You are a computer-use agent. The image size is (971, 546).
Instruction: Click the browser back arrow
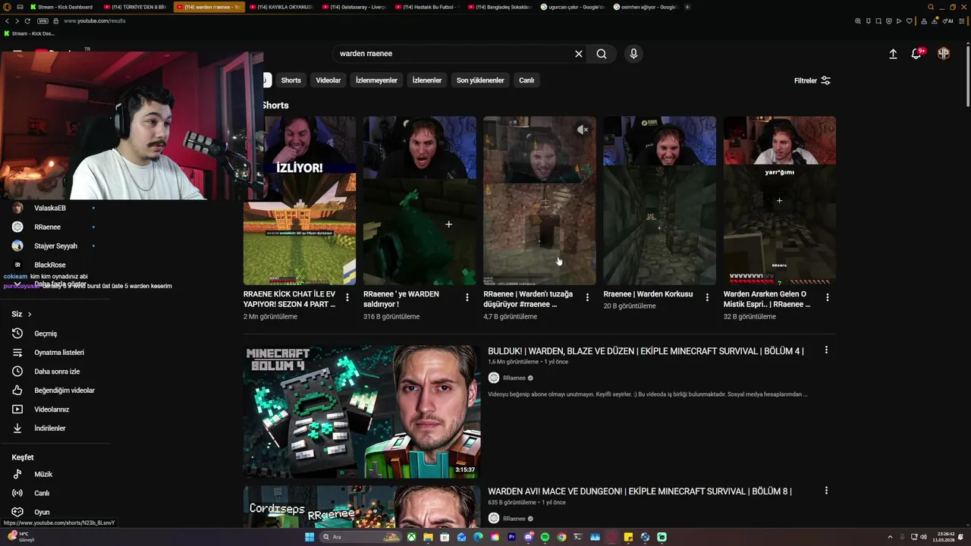(x=7, y=20)
